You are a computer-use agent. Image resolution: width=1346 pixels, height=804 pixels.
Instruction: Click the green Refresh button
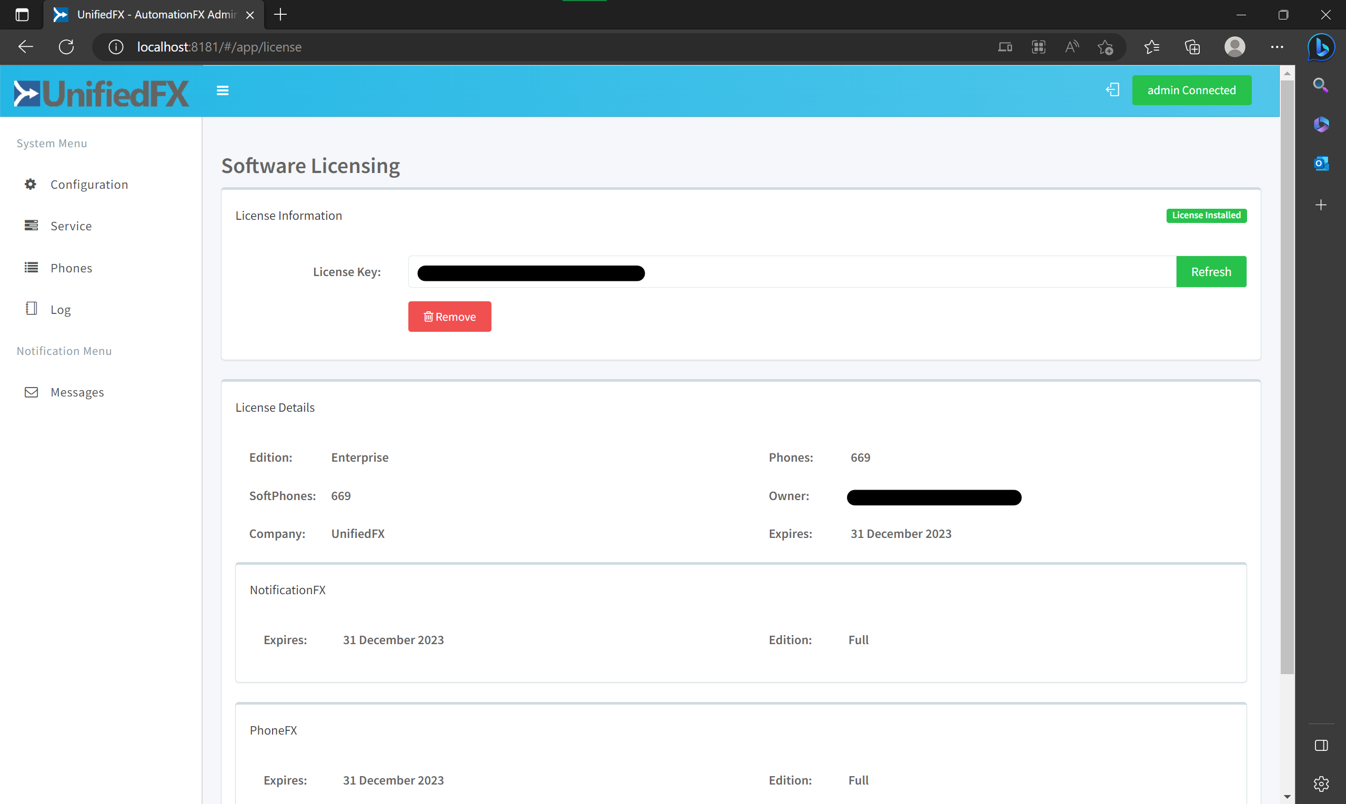click(1211, 271)
